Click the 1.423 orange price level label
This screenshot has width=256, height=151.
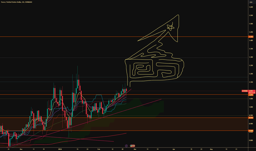[x=251, y=37]
